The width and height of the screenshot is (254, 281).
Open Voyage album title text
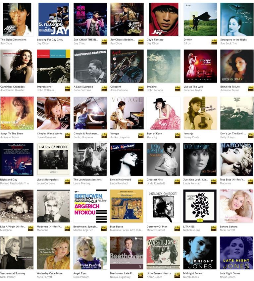(x=115, y=134)
